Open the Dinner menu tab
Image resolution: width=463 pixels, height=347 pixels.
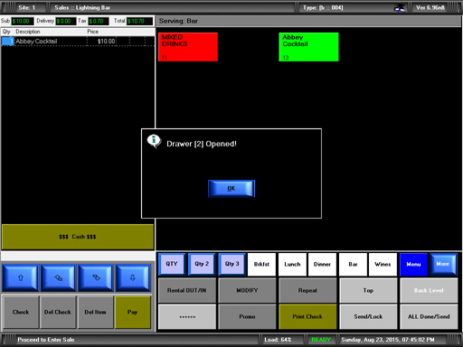coord(322,265)
